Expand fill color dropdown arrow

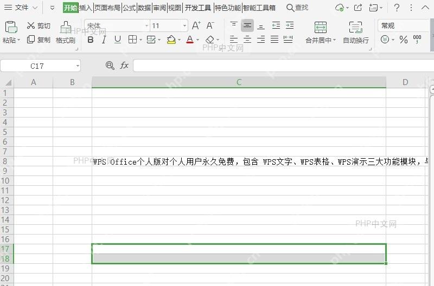(179, 40)
